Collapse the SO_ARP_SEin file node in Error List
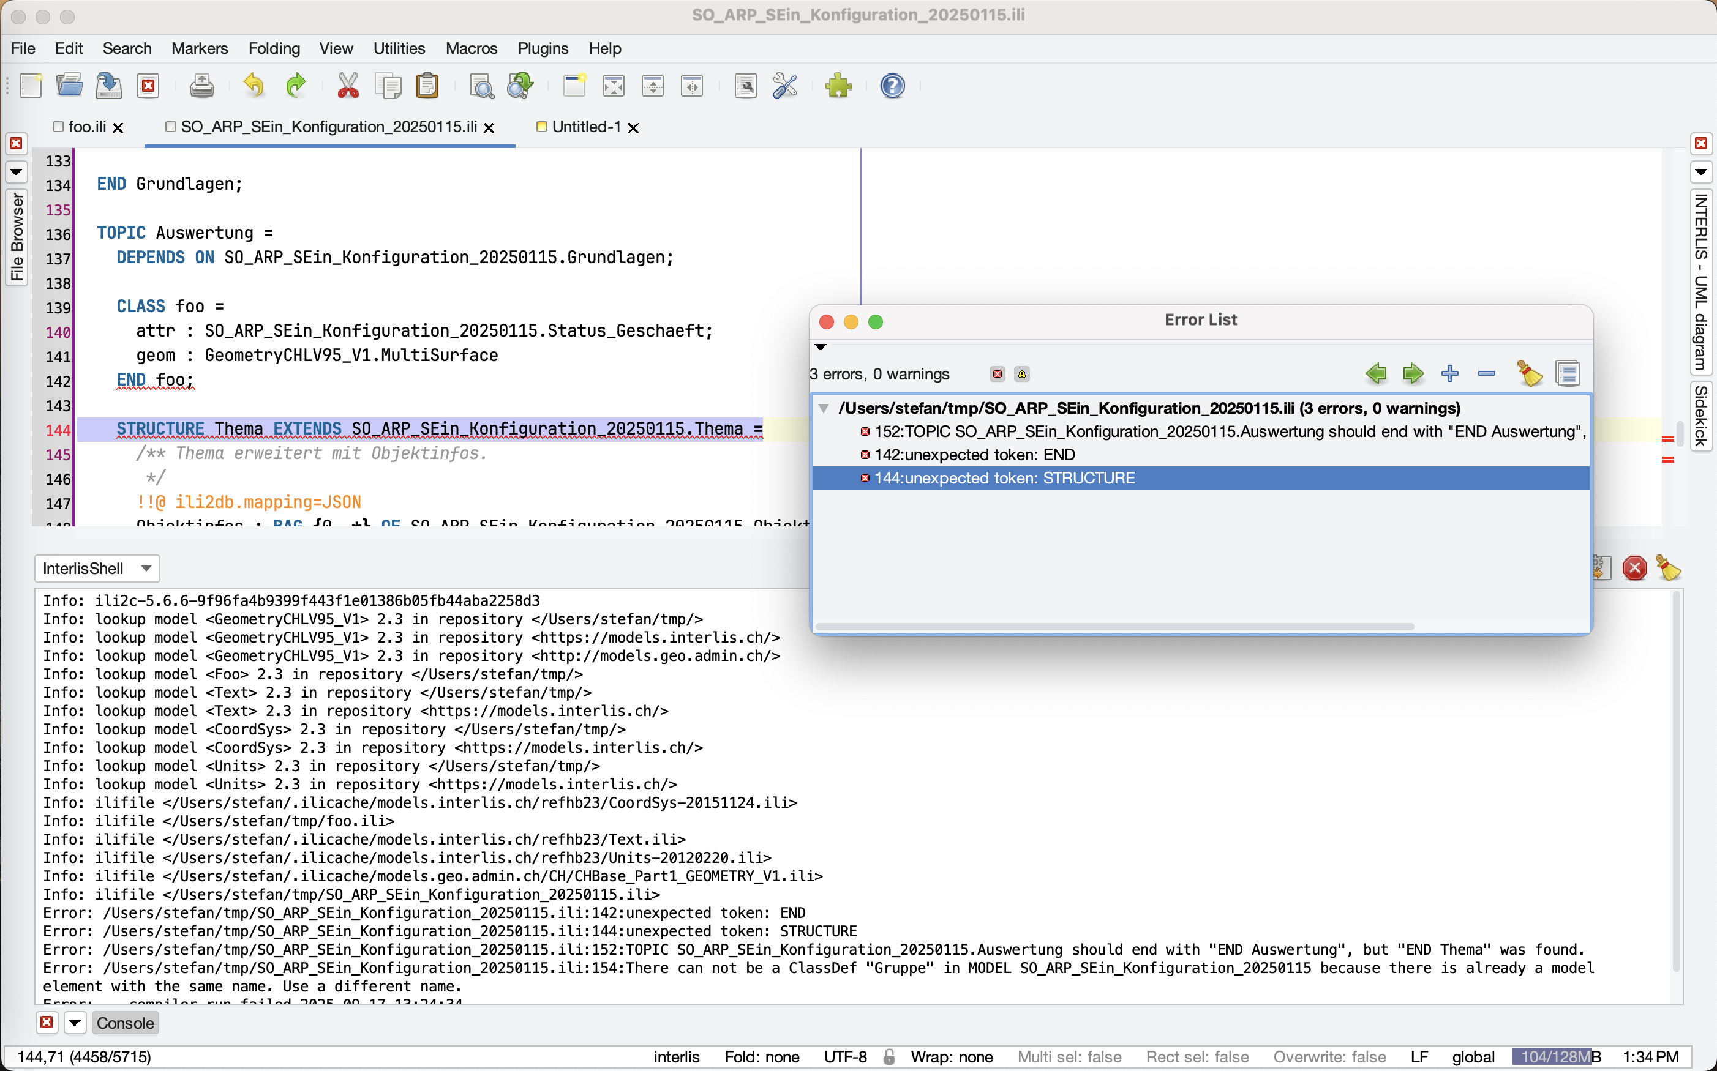 click(x=824, y=408)
